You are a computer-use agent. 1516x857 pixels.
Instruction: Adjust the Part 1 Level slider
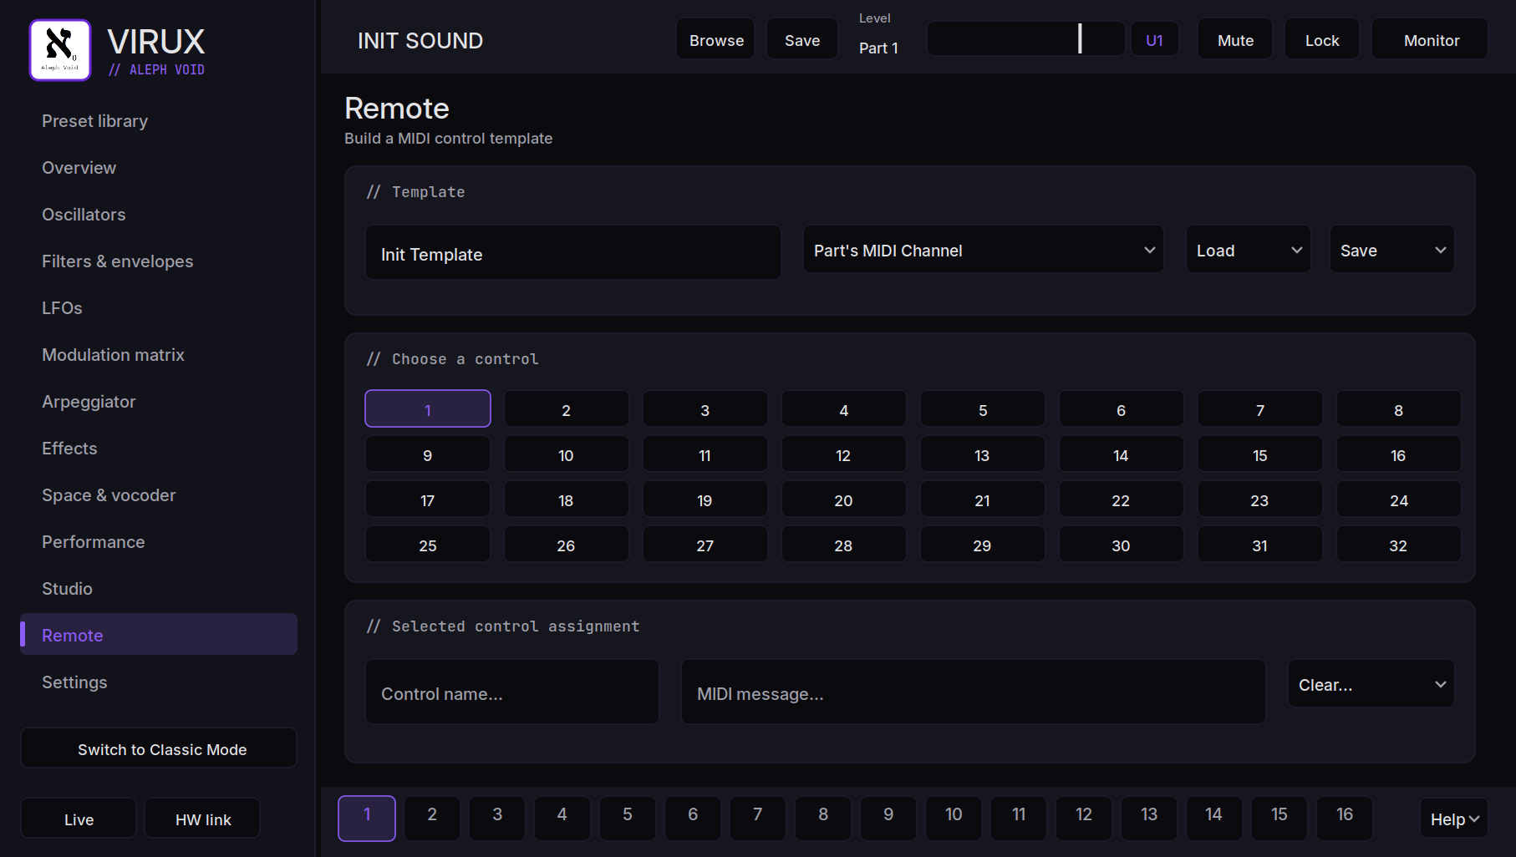point(1026,38)
